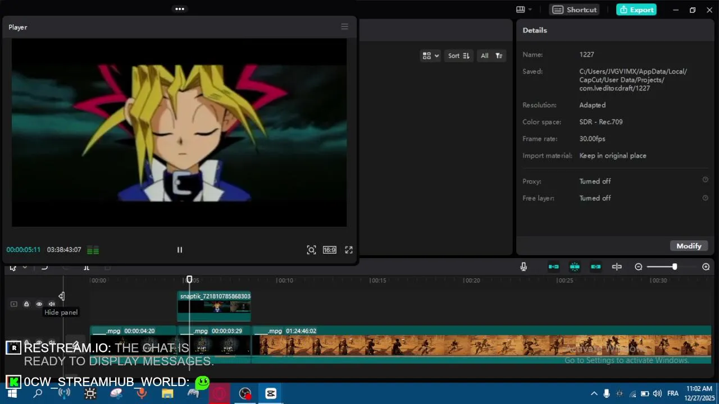Click the Adapted resolution value
Viewport: 719px width, 404px height.
592,105
